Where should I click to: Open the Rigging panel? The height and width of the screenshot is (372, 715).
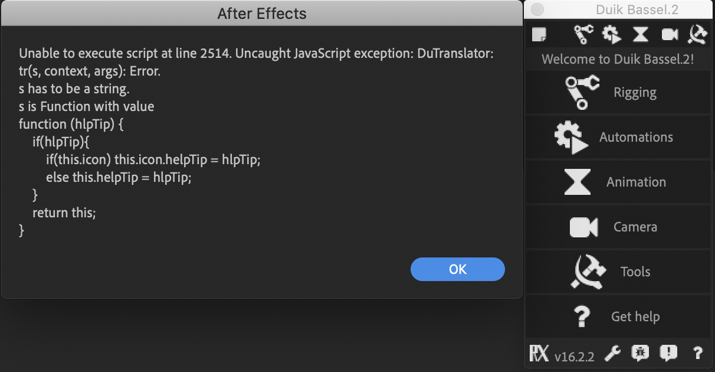click(618, 92)
